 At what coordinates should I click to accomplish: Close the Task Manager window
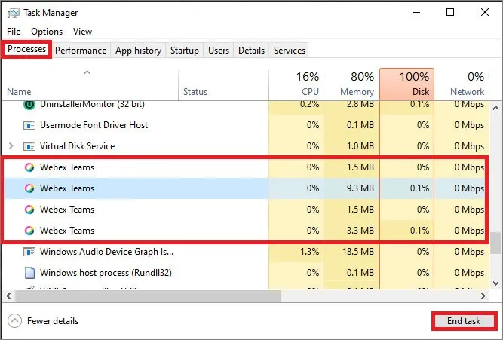pyautogui.click(x=485, y=13)
